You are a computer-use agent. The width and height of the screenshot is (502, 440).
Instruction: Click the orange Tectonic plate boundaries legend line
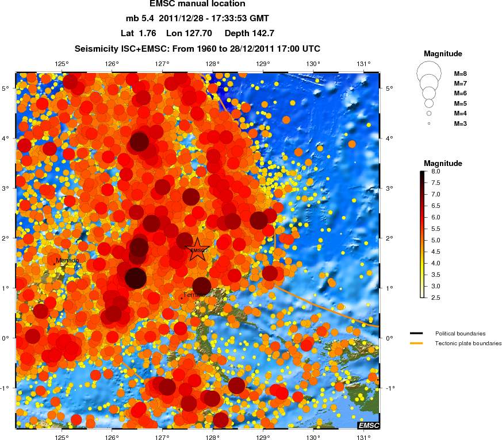416,343
